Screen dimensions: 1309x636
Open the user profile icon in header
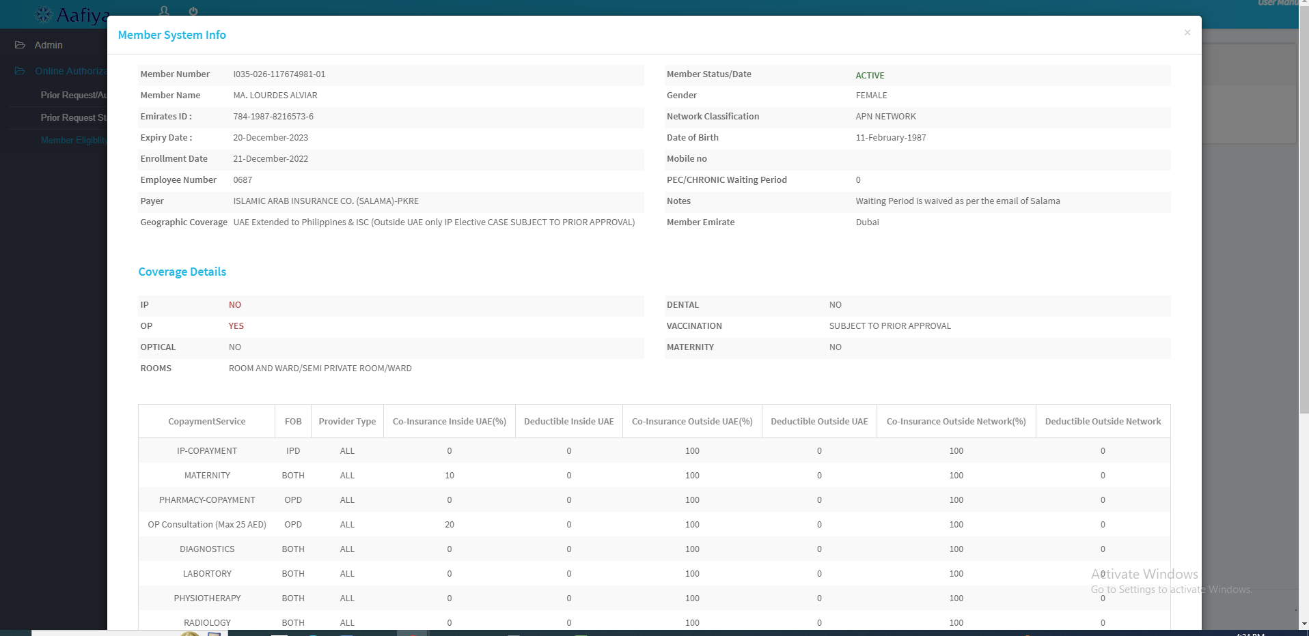[164, 11]
